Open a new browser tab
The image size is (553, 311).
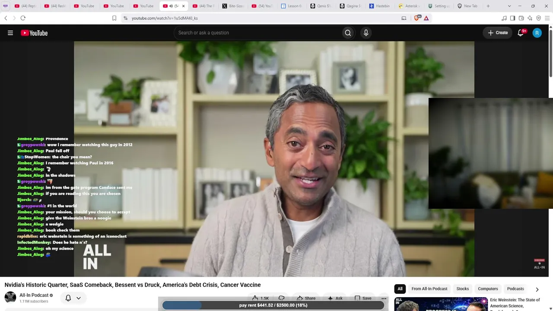pyautogui.click(x=488, y=6)
